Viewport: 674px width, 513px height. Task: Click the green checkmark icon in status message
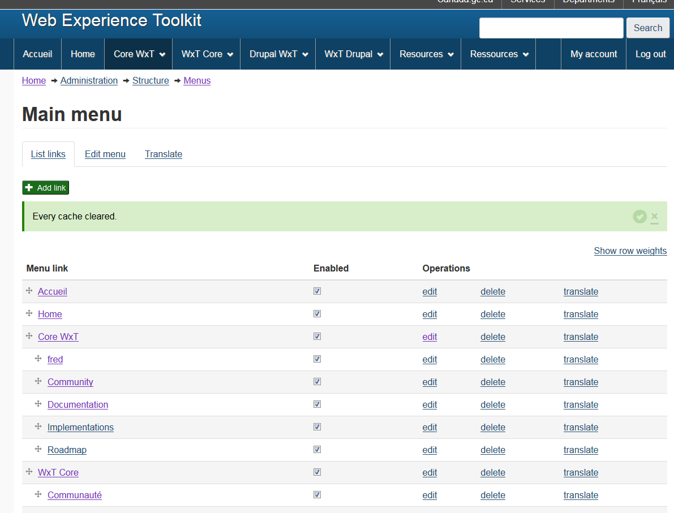coord(639,217)
